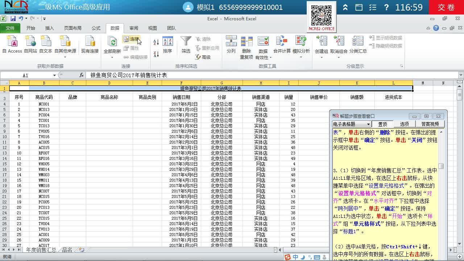Expand the 创建组 dropdown arrow
The width and height of the screenshot is (464, 261).
point(322,57)
